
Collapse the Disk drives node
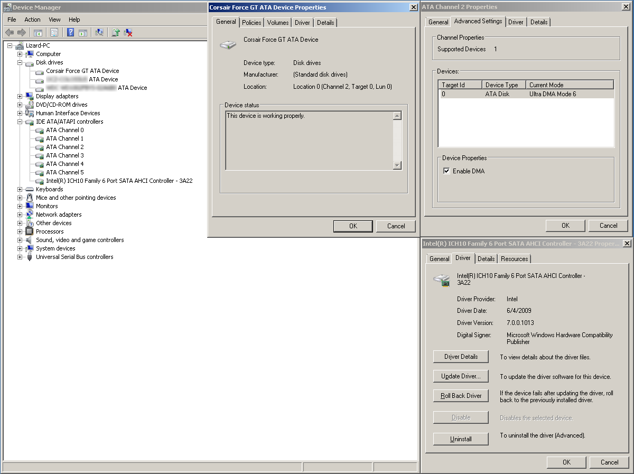(20, 62)
